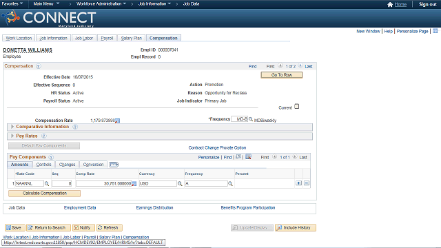Open Conversion tab in Pay Components
Screen dimensions: 441x248
click(94, 165)
